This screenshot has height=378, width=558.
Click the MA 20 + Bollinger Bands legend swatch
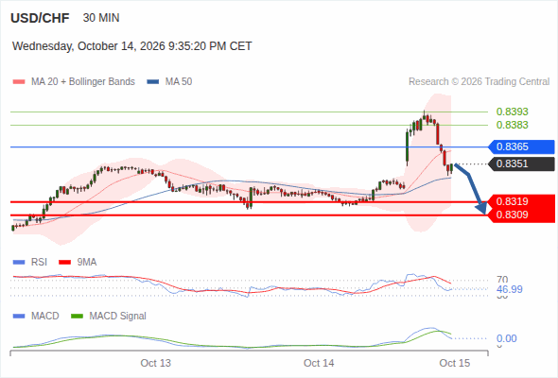pos(19,82)
